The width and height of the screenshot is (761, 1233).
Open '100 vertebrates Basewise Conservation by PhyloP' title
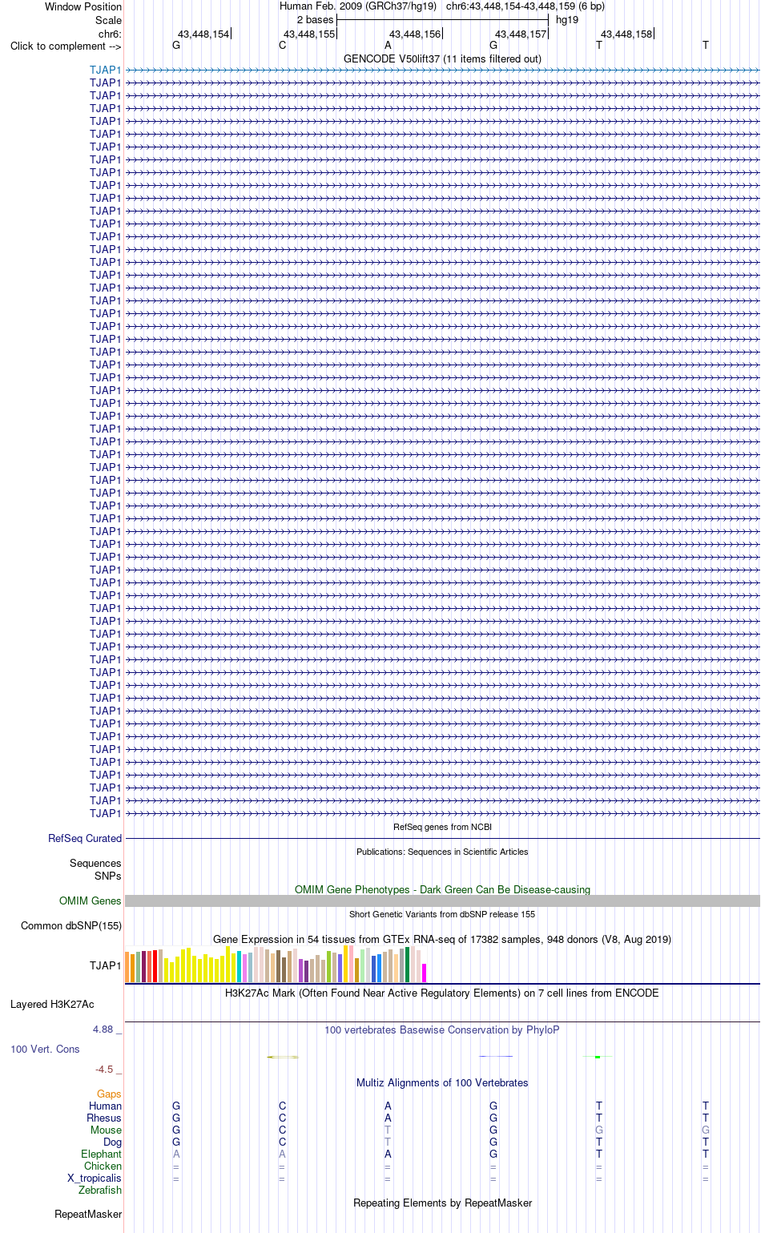(x=442, y=1030)
